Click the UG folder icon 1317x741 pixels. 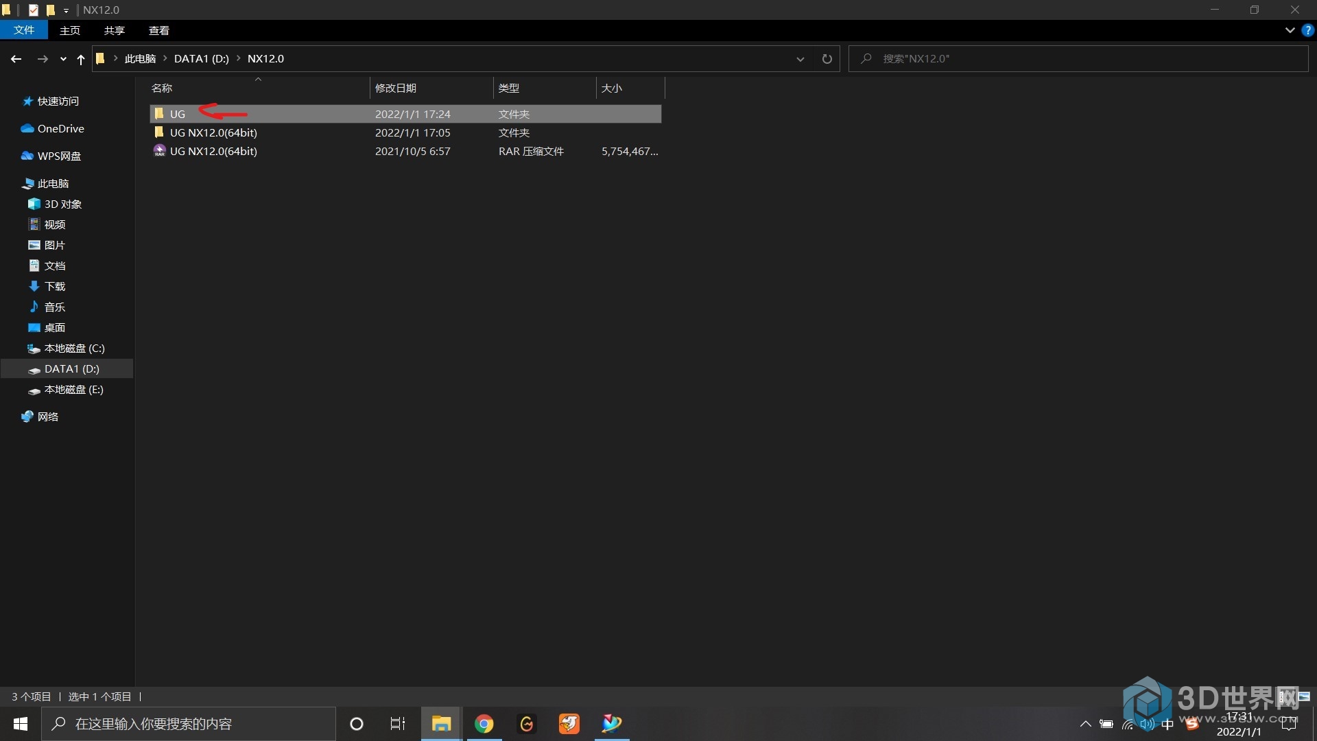pos(159,113)
